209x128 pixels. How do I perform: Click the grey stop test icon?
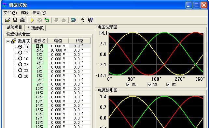(40, 20)
